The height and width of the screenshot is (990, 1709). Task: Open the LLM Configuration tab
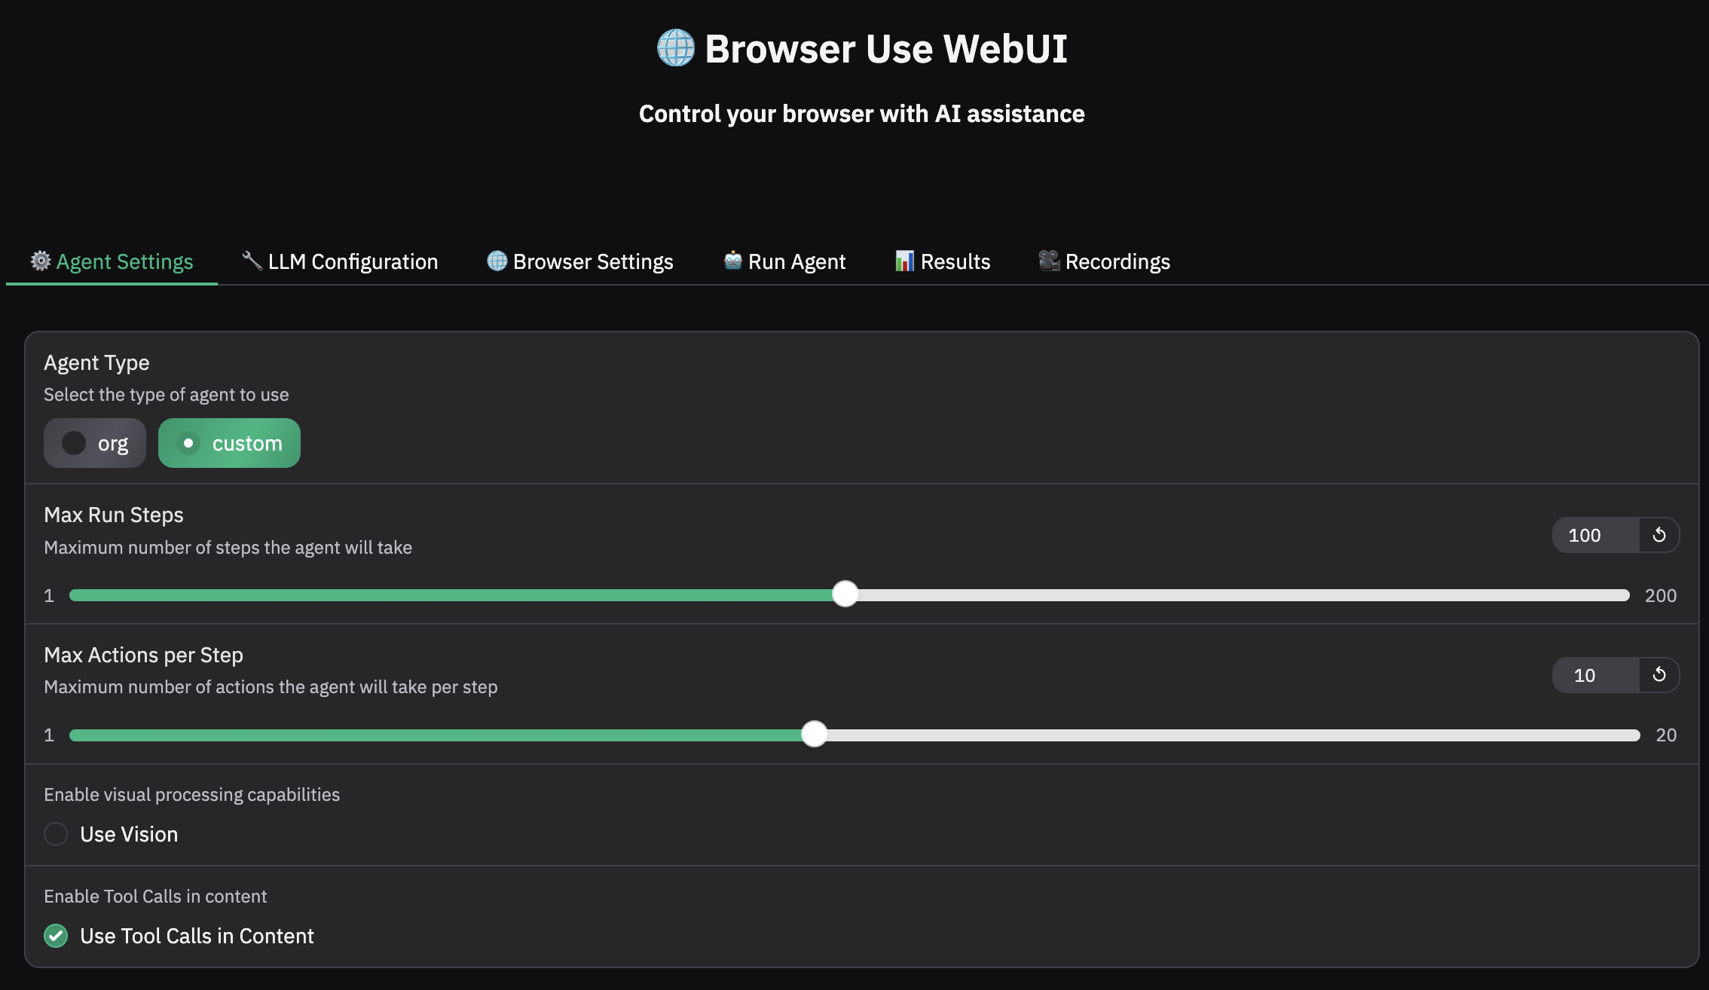(352, 261)
